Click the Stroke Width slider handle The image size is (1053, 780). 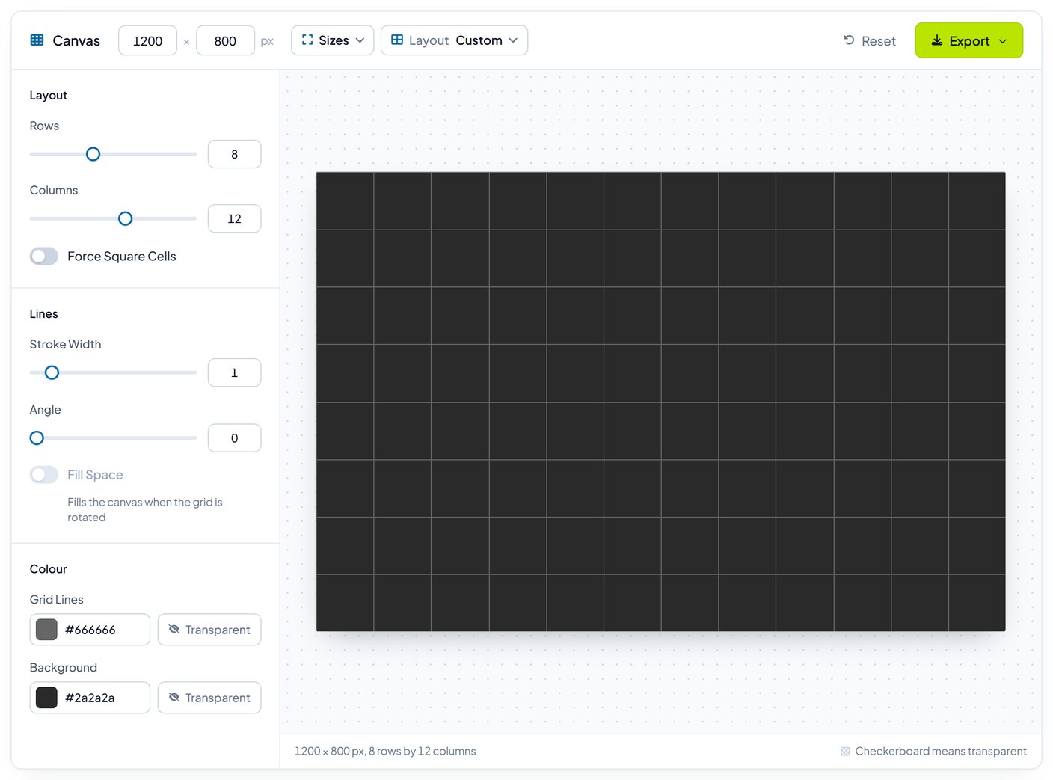(x=52, y=372)
